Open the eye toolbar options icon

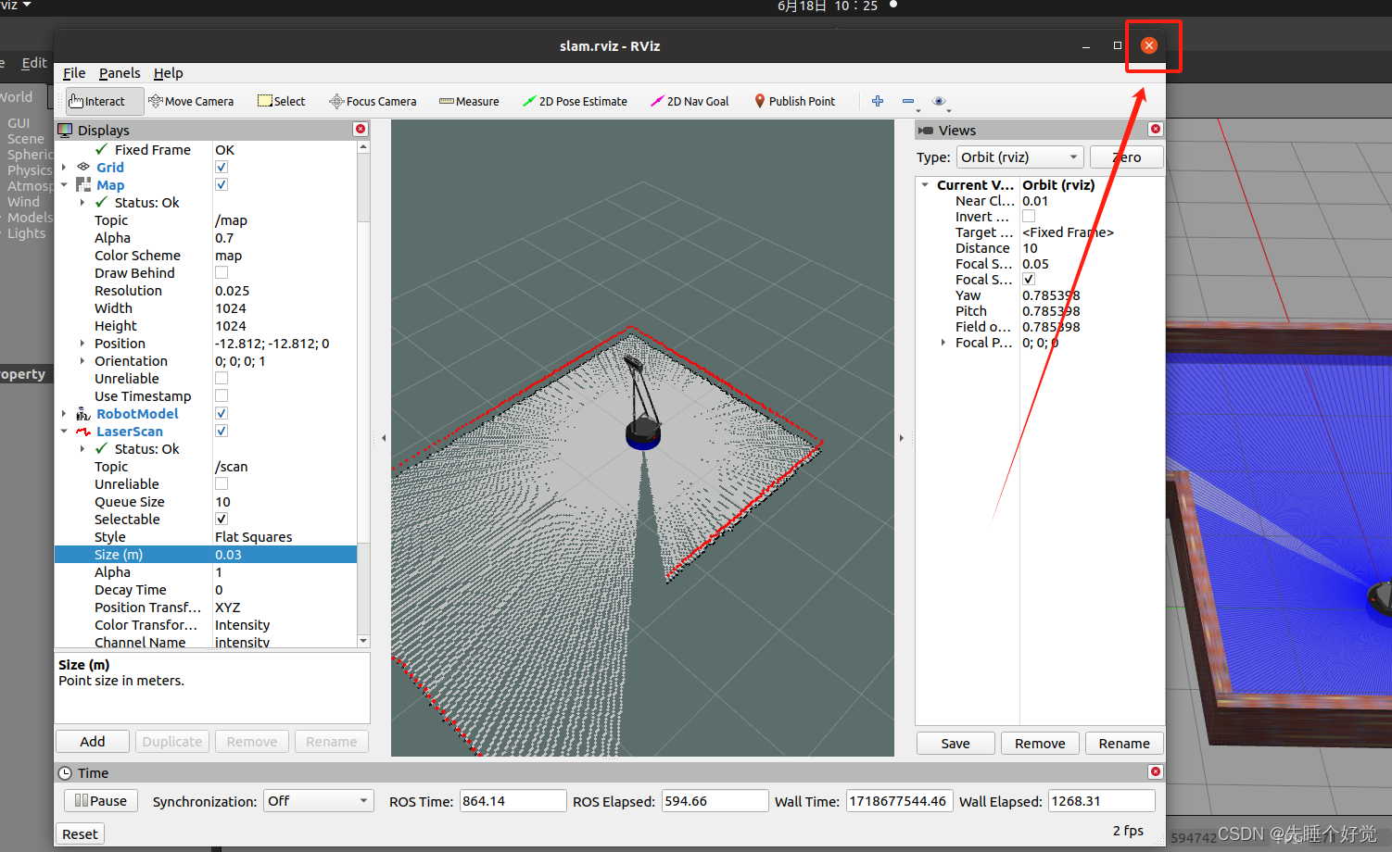pyautogui.click(x=939, y=101)
